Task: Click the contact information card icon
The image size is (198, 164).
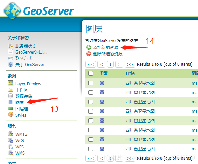Action: point(10,58)
